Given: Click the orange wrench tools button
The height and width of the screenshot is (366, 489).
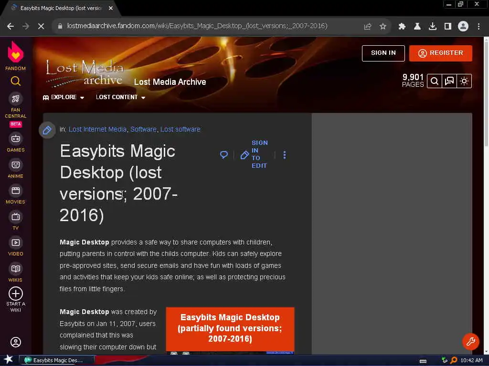Looking at the screenshot, I should 470,342.
